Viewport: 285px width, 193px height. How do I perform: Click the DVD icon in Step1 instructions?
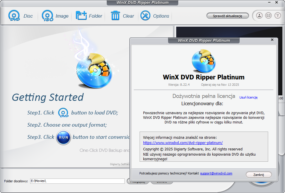[63, 112]
